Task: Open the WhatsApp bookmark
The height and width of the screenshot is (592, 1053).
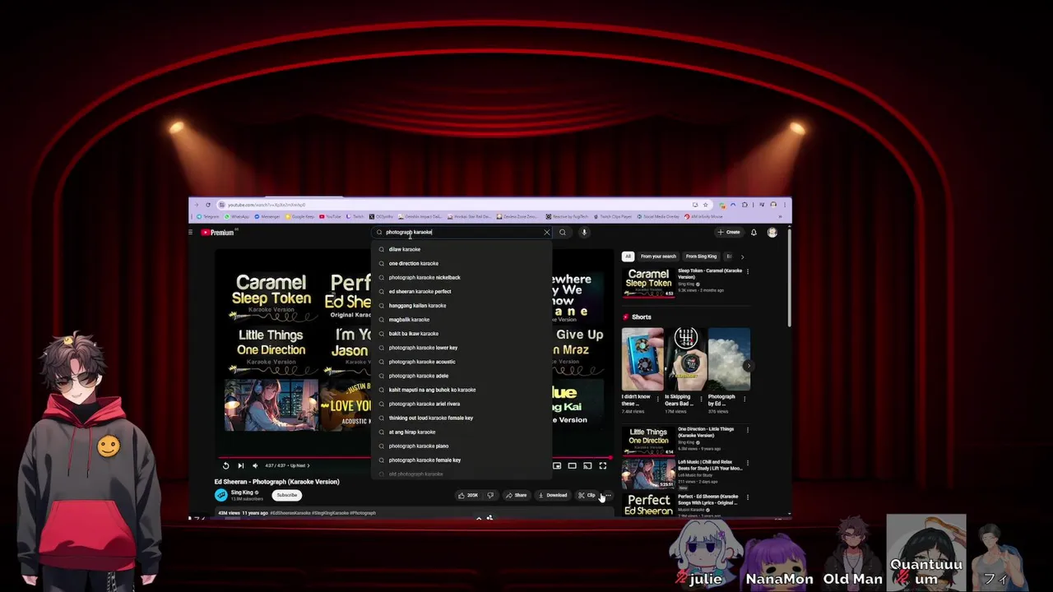Action: [x=237, y=216]
